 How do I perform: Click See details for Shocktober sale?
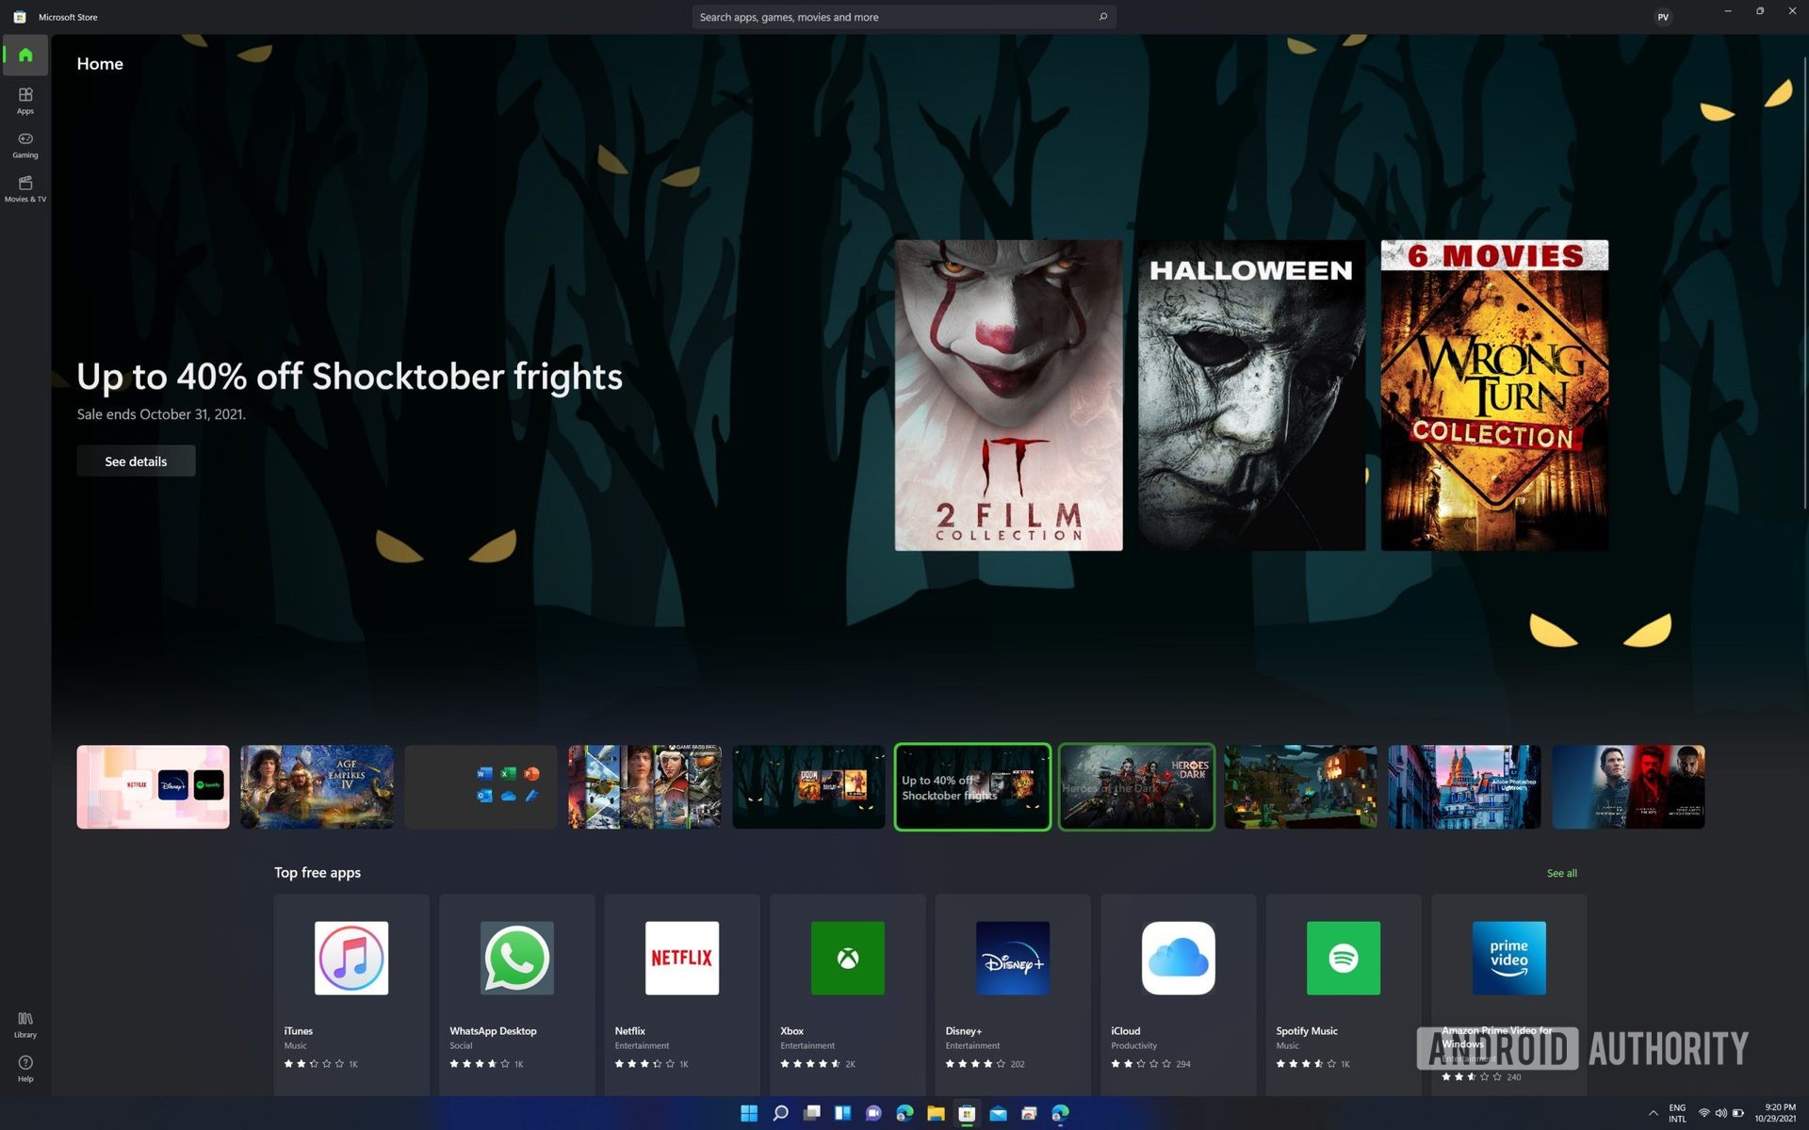(x=136, y=460)
